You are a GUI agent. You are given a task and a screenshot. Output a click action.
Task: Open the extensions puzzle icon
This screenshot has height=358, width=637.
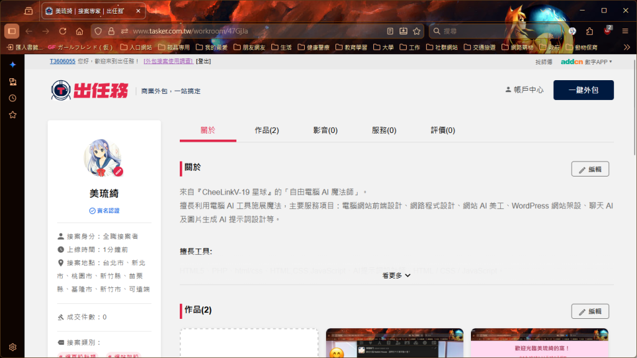tap(590, 31)
